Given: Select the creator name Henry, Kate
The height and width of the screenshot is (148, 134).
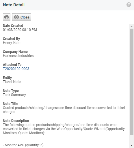Looking at the screenshot, I should 12,43.
